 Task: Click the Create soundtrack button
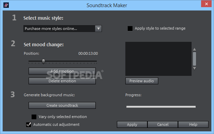[62, 105]
